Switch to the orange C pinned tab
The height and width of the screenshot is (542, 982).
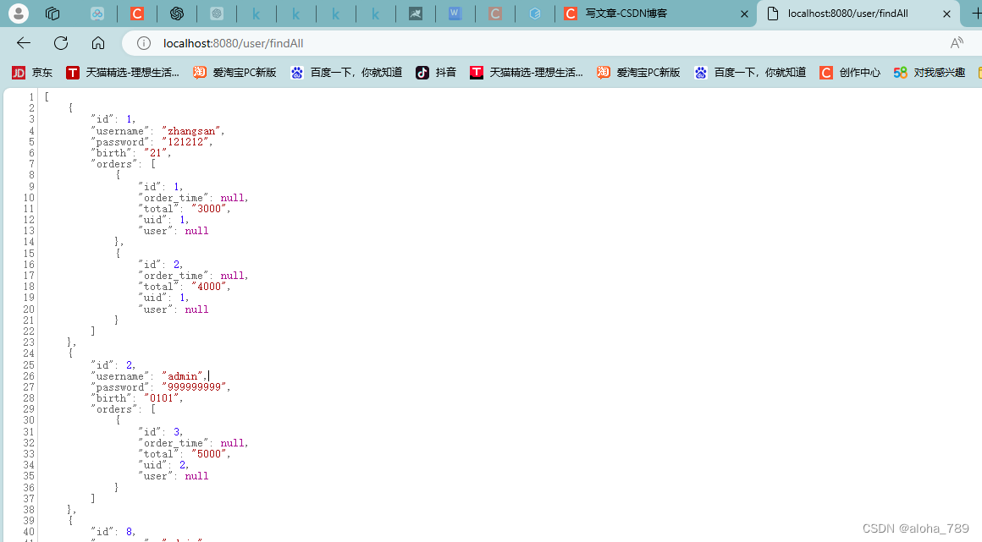(137, 14)
